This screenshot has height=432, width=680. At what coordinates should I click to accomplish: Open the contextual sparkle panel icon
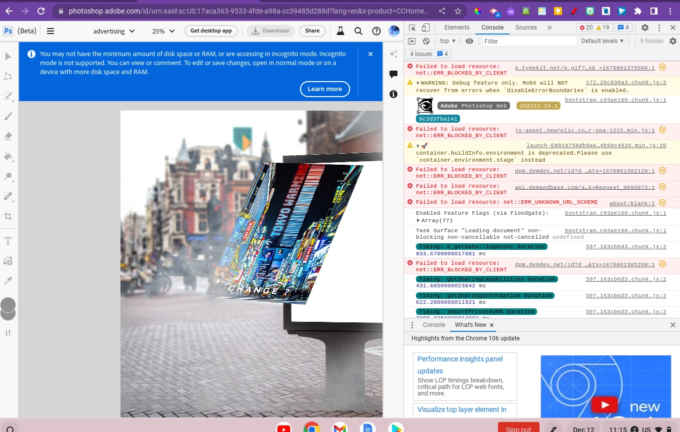393,54
